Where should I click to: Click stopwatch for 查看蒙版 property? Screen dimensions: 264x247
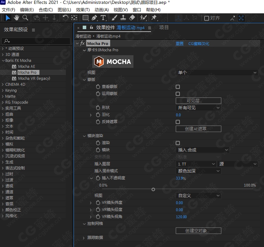[98, 87]
